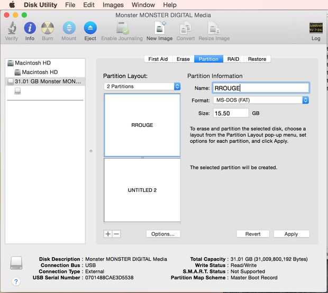Remove partition with minus button
This screenshot has height=293, width=328.
117,234
